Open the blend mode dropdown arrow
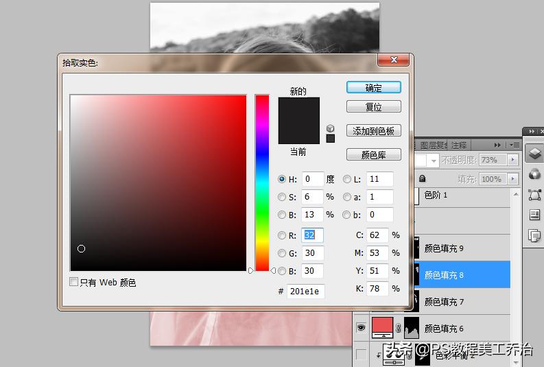 tap(434, 161)
